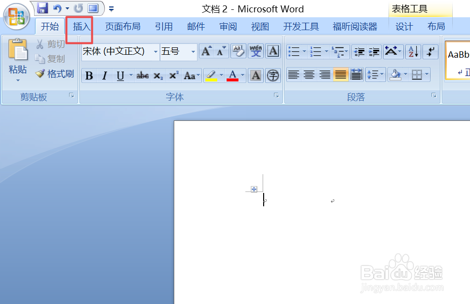
Task: Open the 页面布局 tab
Action: tap(122, 26)
